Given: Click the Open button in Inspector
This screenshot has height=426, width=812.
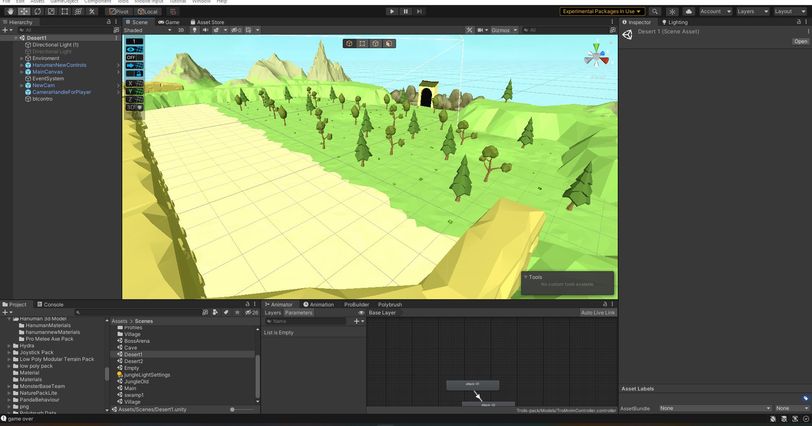Looking at the screenshot, I should [801, 41].
